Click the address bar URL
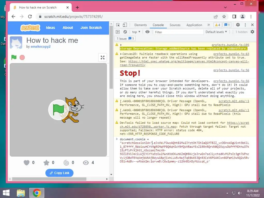 coord(73,16)
